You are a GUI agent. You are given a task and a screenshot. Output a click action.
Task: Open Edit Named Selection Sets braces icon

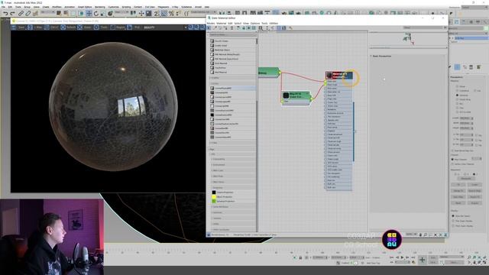coord(186,14)
